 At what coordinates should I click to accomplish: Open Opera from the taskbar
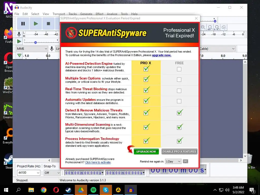tap(56, 190)
